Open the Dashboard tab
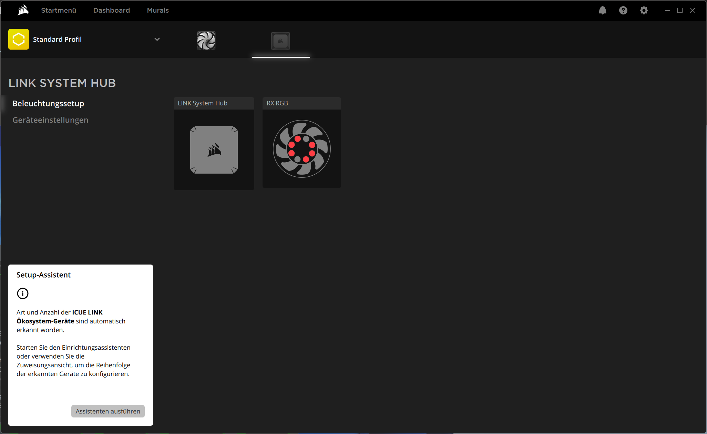The image size is (707, 434). [x=112, y=10]
